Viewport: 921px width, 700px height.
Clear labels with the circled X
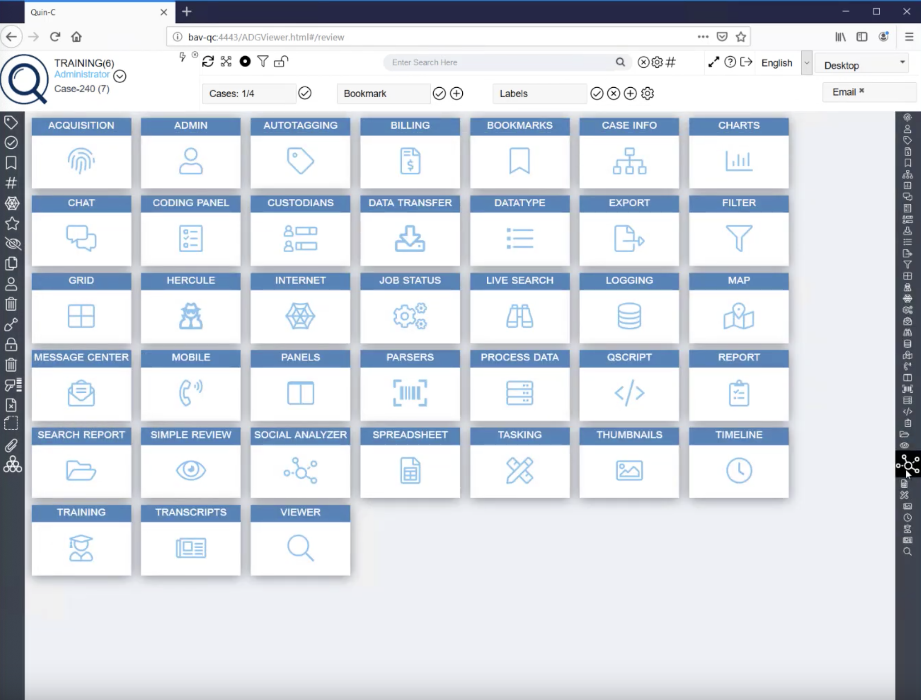[x=613, y=93]
